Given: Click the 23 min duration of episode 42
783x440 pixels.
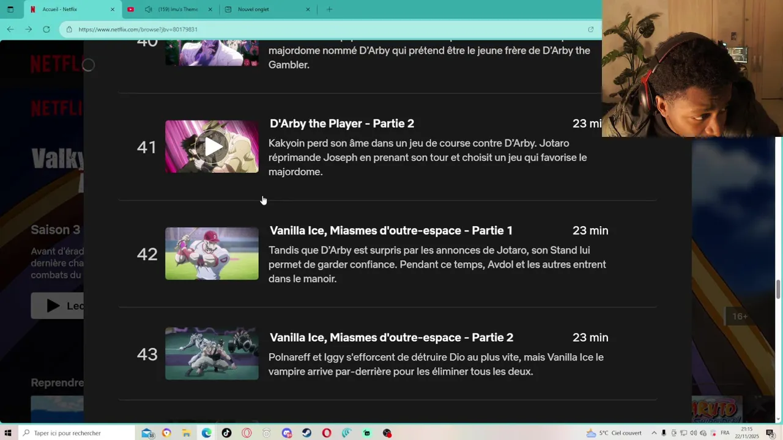Looking at the screenshot, I should tap(590, 230).
